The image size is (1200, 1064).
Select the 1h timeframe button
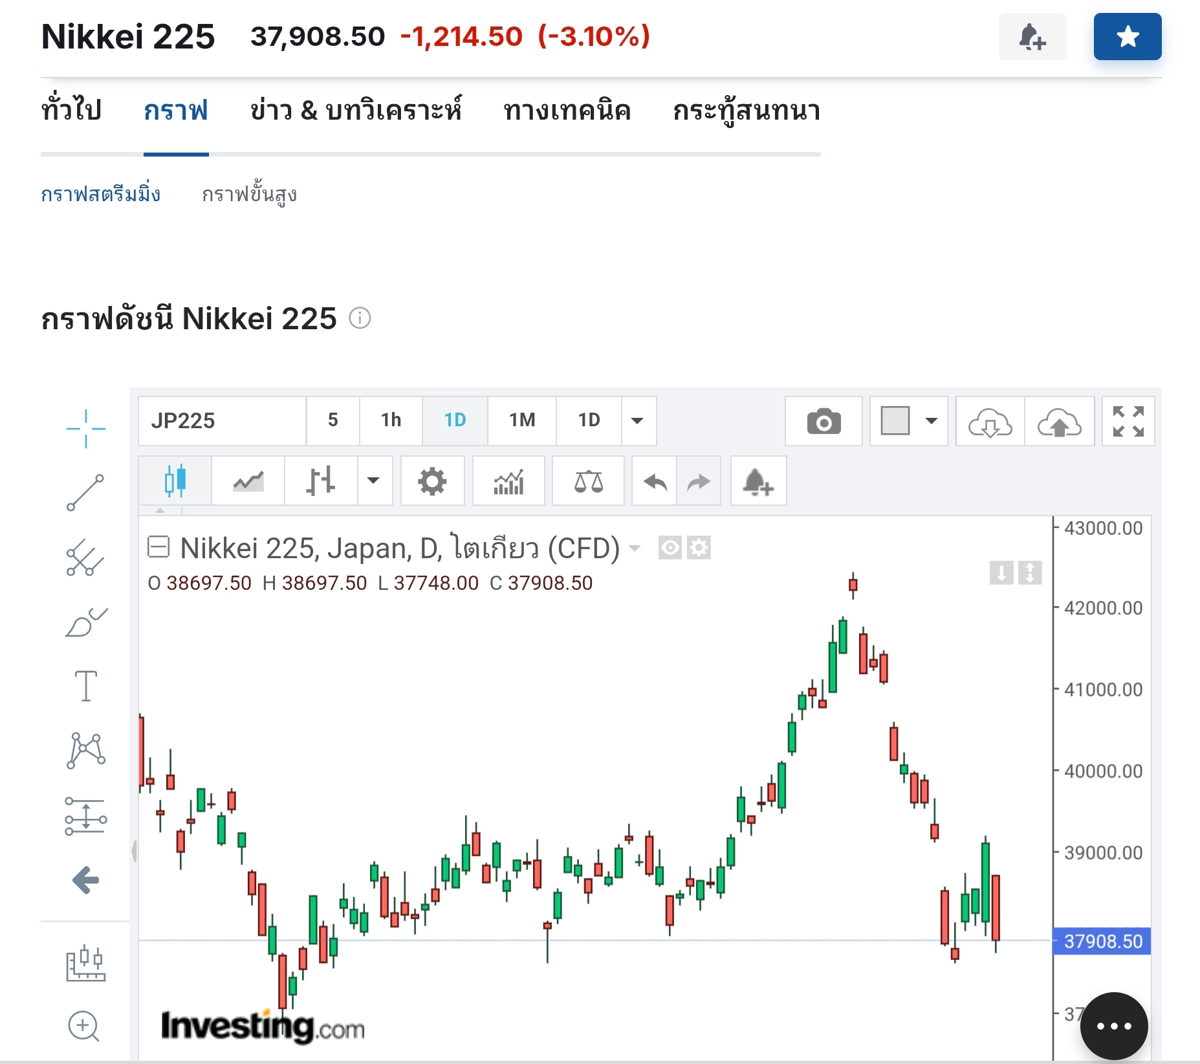391,420
